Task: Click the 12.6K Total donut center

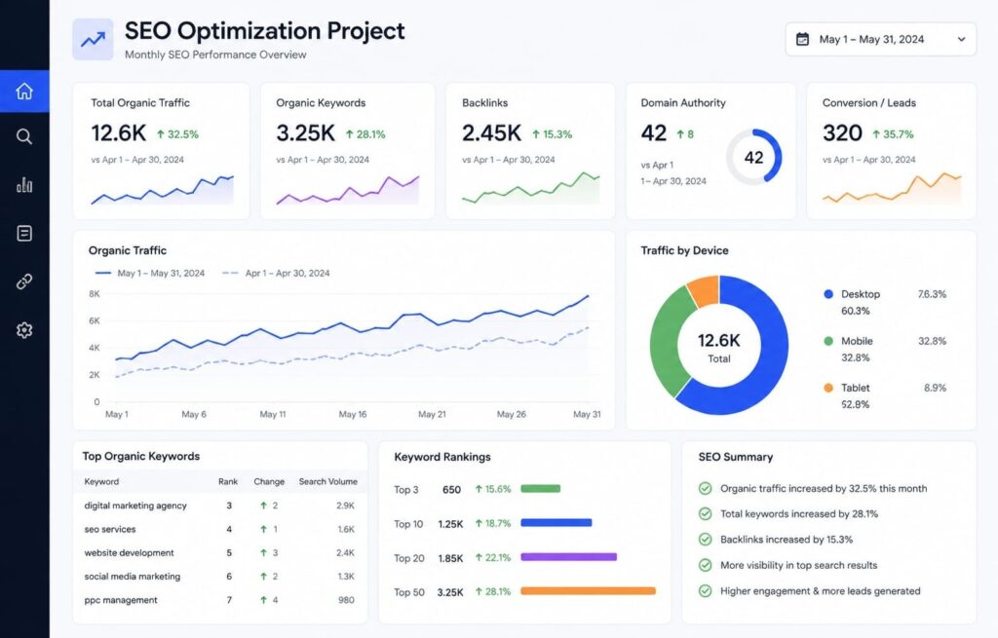Action: coord(719,347)
